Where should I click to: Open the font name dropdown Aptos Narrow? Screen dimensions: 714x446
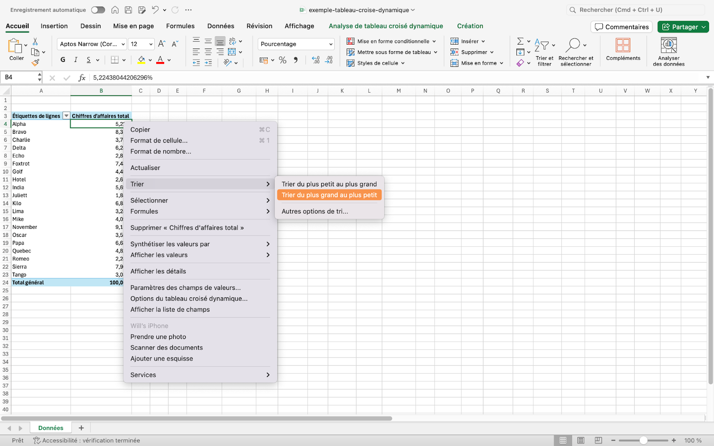point(91,44)
